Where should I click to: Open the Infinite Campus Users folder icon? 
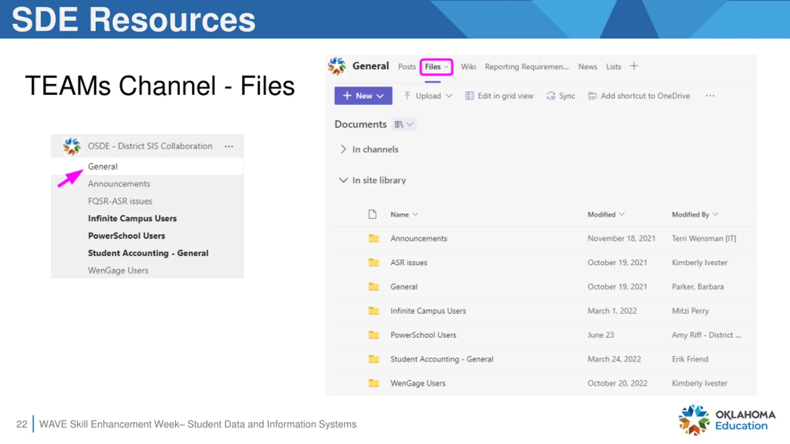[374, 310]
